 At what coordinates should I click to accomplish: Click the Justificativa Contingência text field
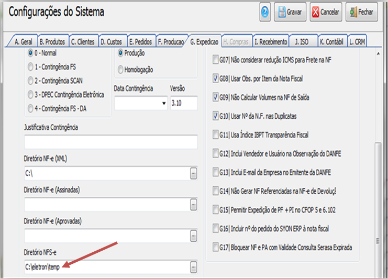coord(110,142)
